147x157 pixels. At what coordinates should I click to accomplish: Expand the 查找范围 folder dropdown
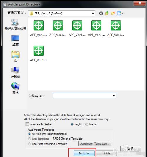tap(93, 14)
